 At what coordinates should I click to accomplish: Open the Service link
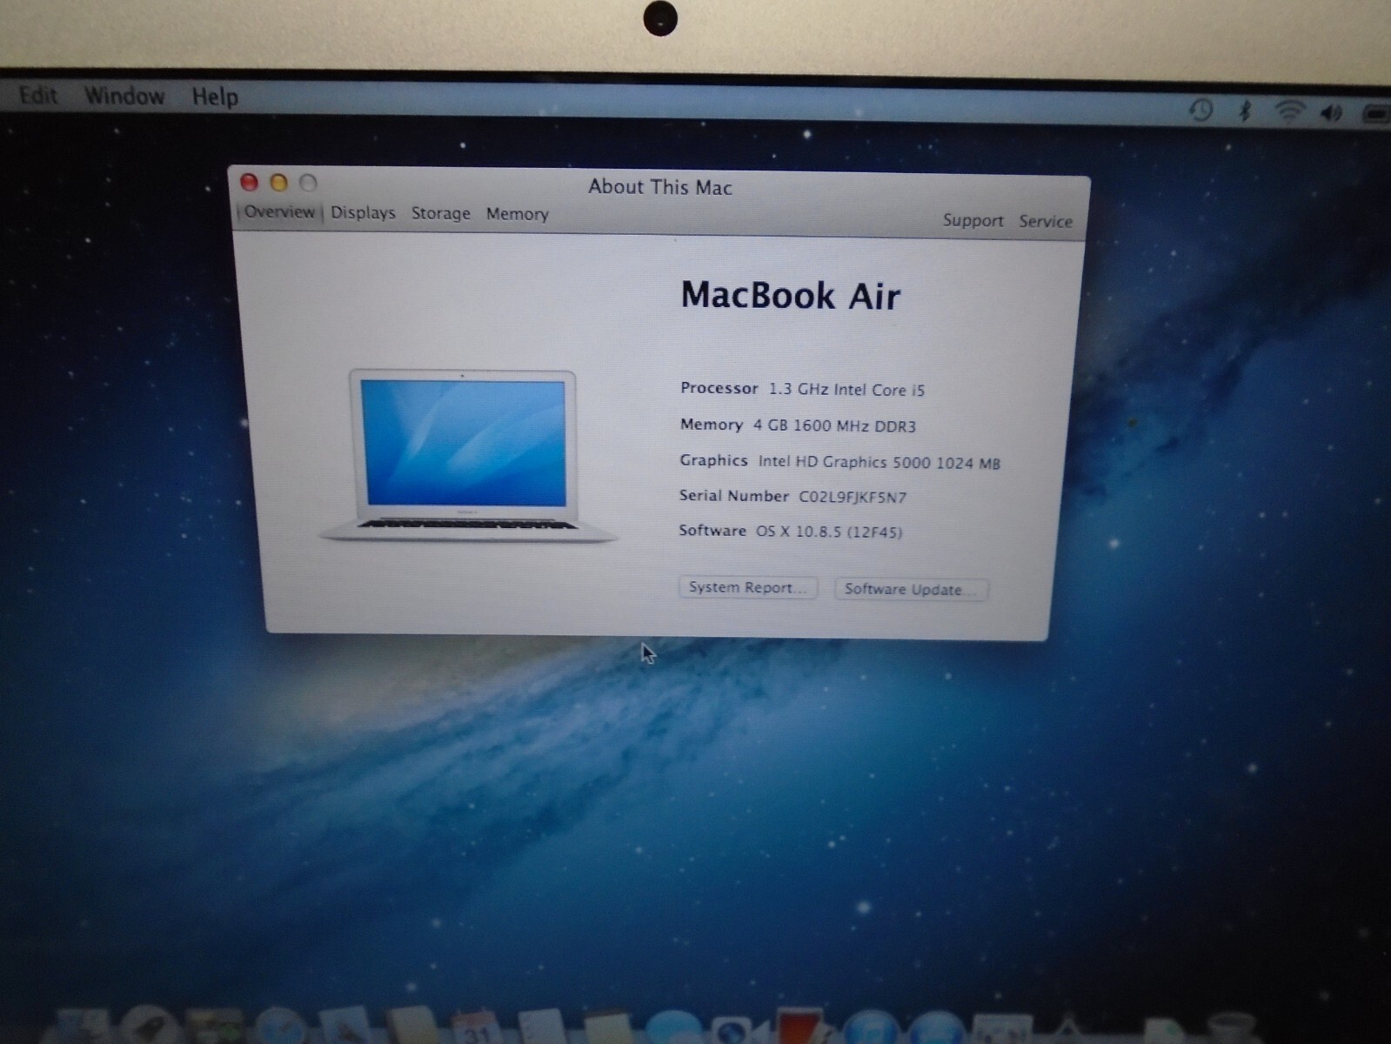(1046, 222)
